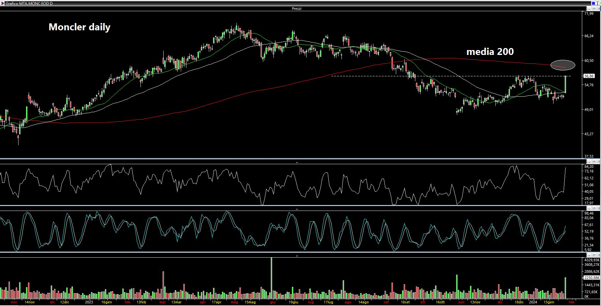
Task: Maximize the volume histogram panel
Action: click(594, 255)
